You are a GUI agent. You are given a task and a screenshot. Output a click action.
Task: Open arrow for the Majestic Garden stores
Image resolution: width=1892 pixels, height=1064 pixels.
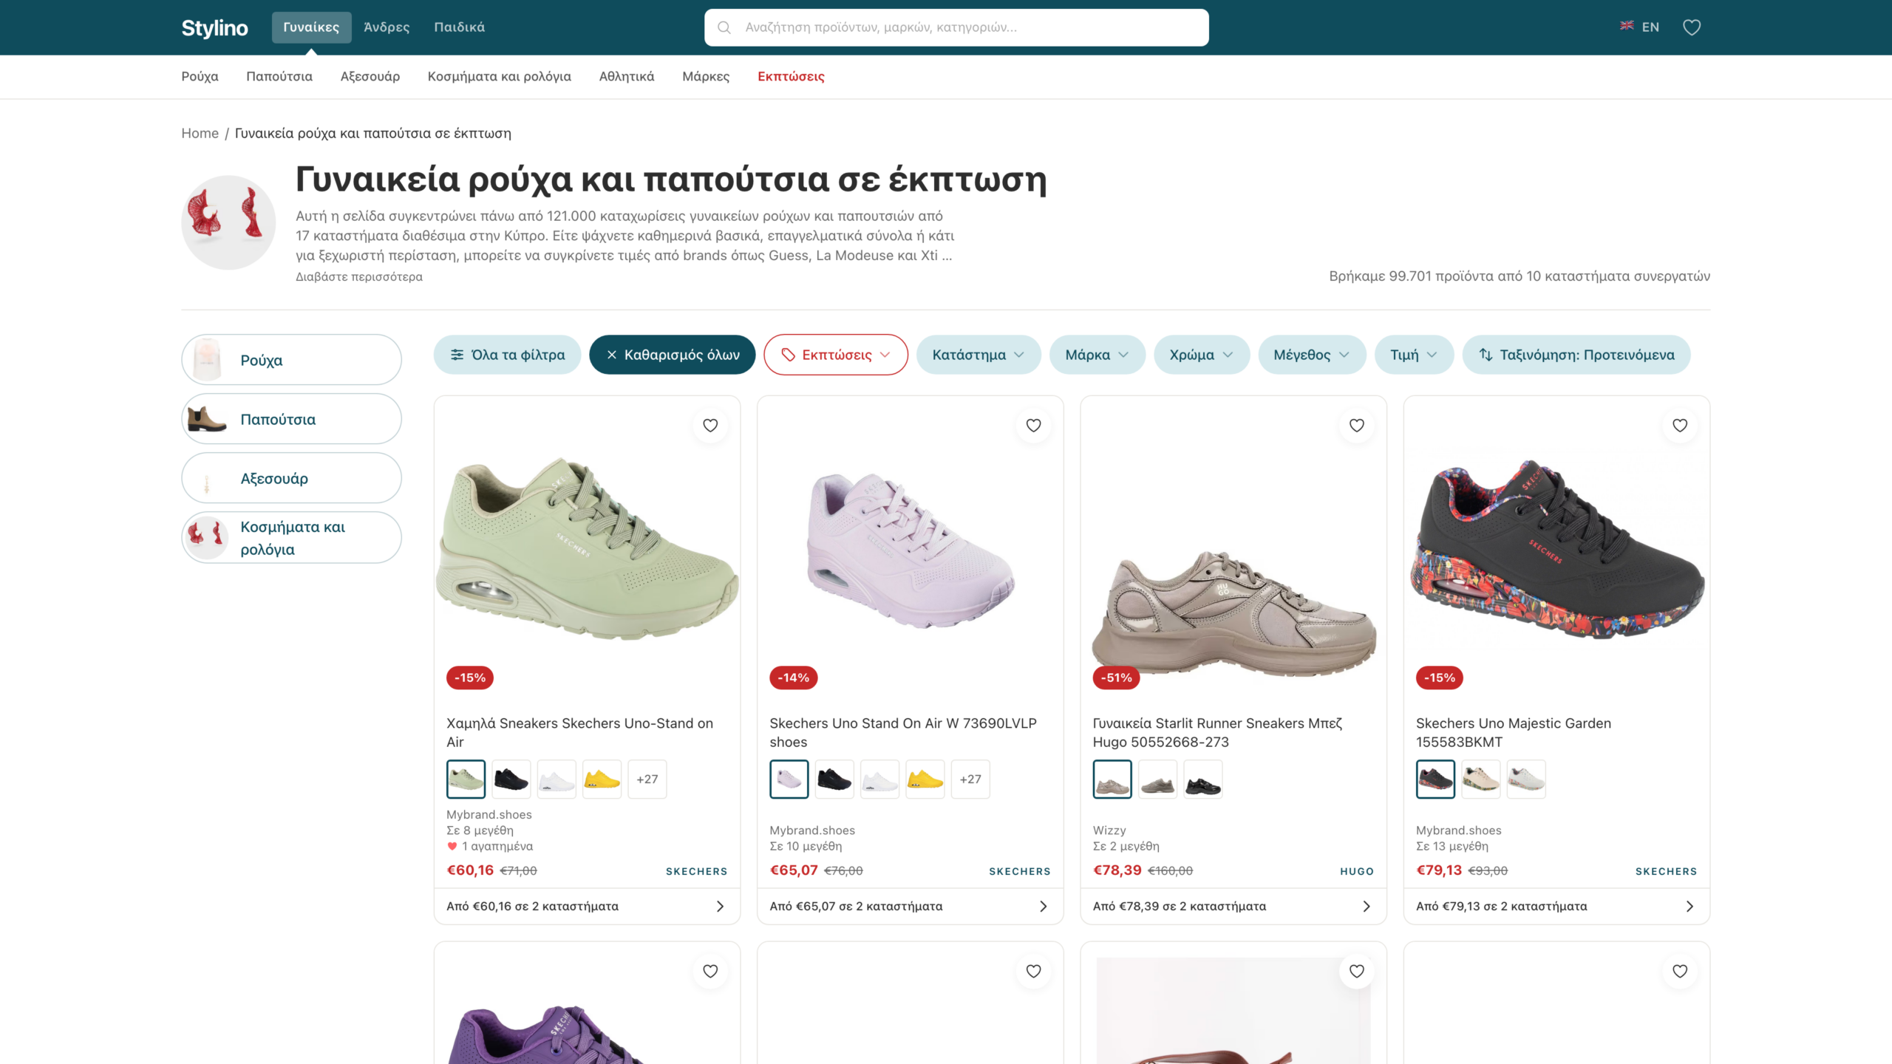[1689, 906]
